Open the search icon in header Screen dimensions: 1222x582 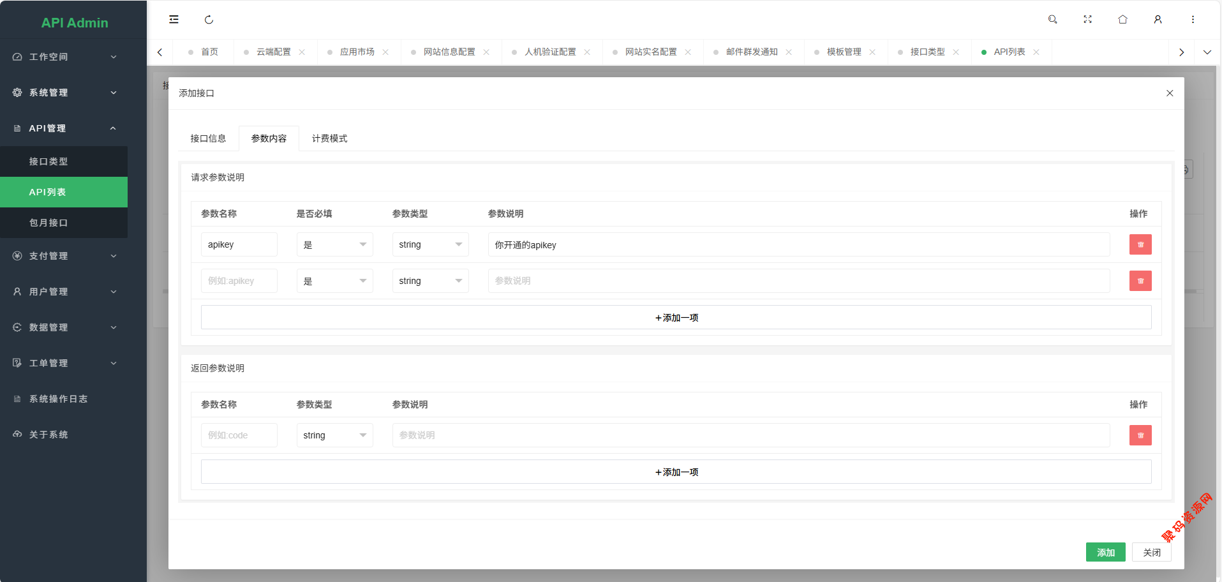pyautogui.click(x=1052, y=20)
